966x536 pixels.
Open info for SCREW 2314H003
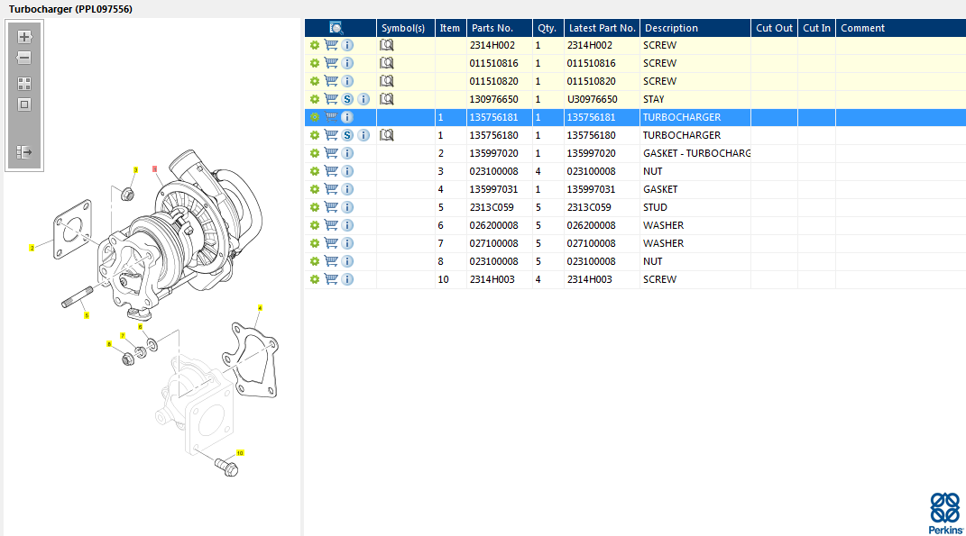[347, 279]
